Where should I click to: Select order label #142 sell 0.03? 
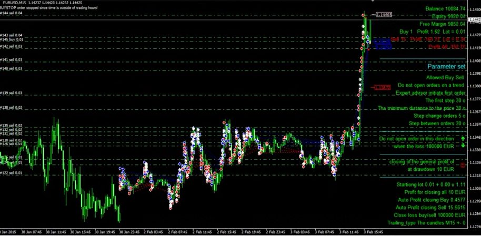click(x=12, y=46)
